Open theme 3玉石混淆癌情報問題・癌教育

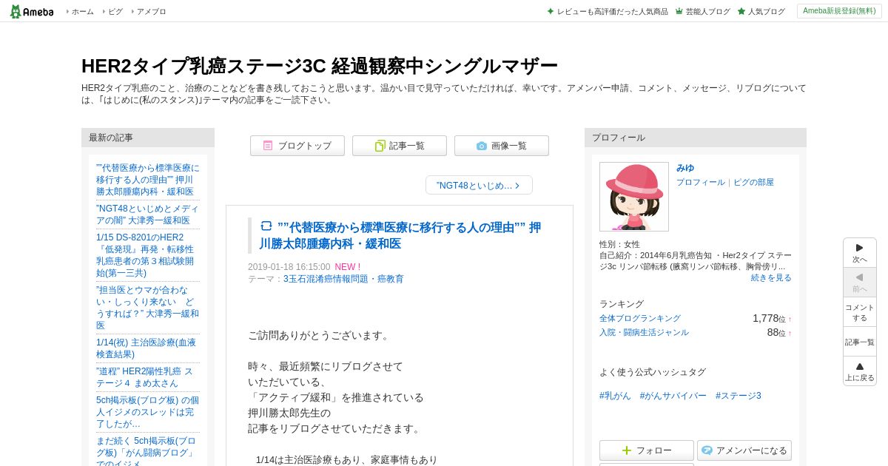point(343,279)
